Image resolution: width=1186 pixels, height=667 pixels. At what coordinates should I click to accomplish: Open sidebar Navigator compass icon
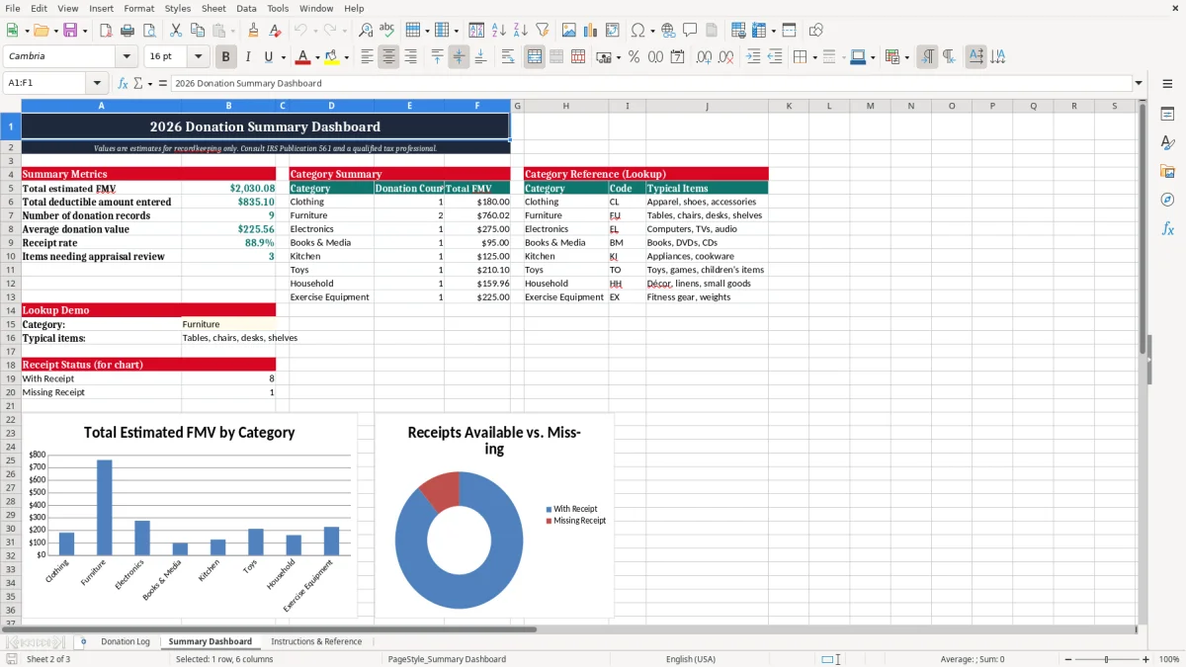tap(1167, 200)
